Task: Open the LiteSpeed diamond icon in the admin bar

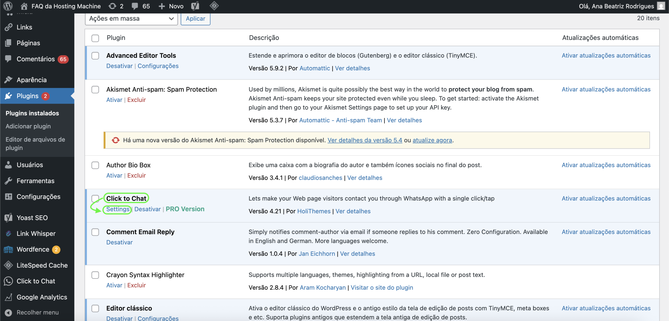Action: [x=214, y=6]
